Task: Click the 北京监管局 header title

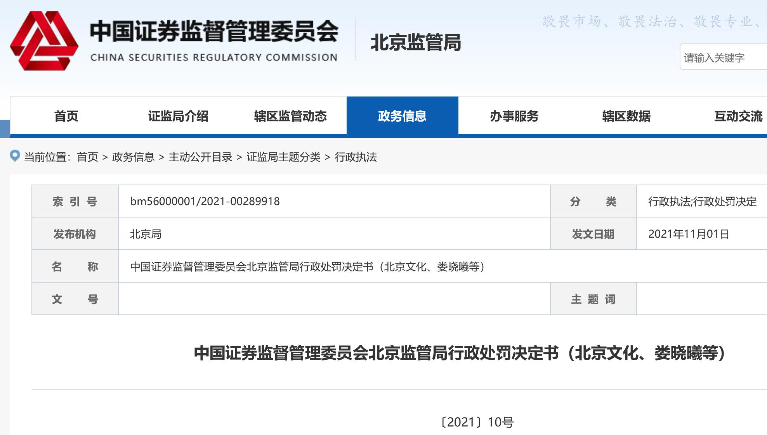Action: click(x=416, y=42)
